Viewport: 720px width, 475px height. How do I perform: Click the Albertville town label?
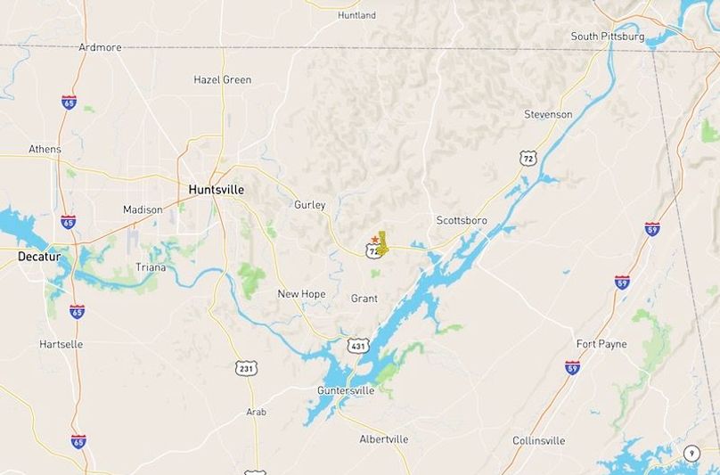click(384, 439)
